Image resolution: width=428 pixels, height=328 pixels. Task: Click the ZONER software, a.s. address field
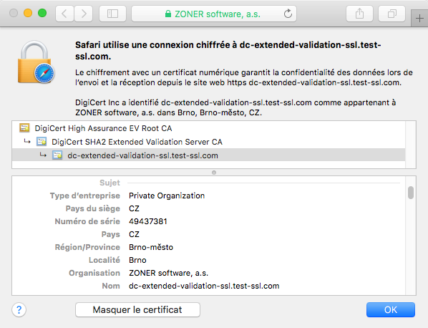214,14
